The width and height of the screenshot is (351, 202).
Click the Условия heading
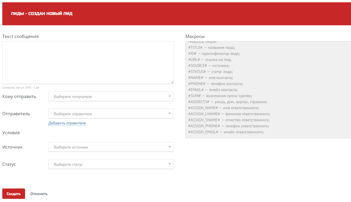tap(11, 133)
